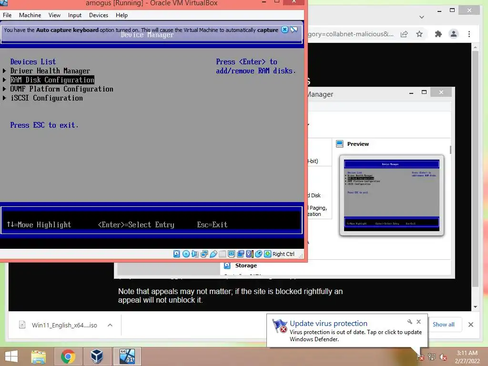
Task: Open the File menu in VirtualBox VM window
Action: [x=7, y=15]
